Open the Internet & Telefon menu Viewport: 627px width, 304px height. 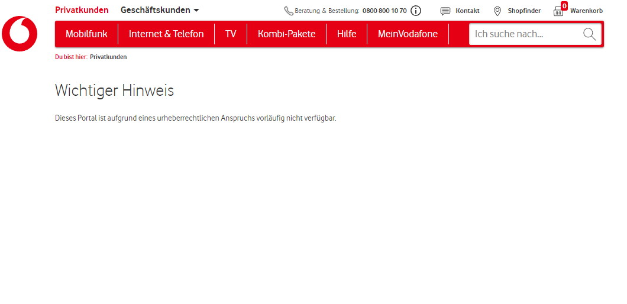[166, 34]
